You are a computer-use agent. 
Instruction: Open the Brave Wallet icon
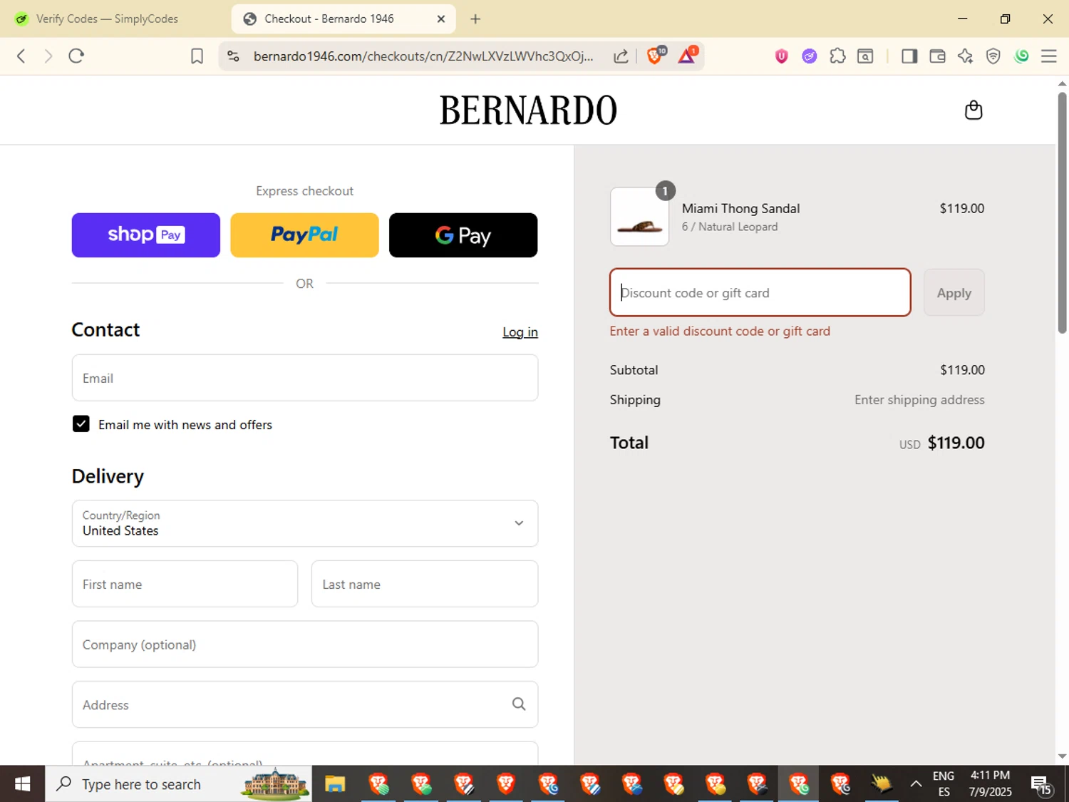coord(937,56)
